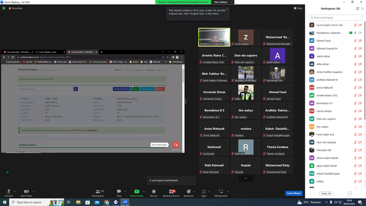The image size is (366, 206).
Task: Unmute the microphone in Zoom toolbar
Action: point(9,193)
